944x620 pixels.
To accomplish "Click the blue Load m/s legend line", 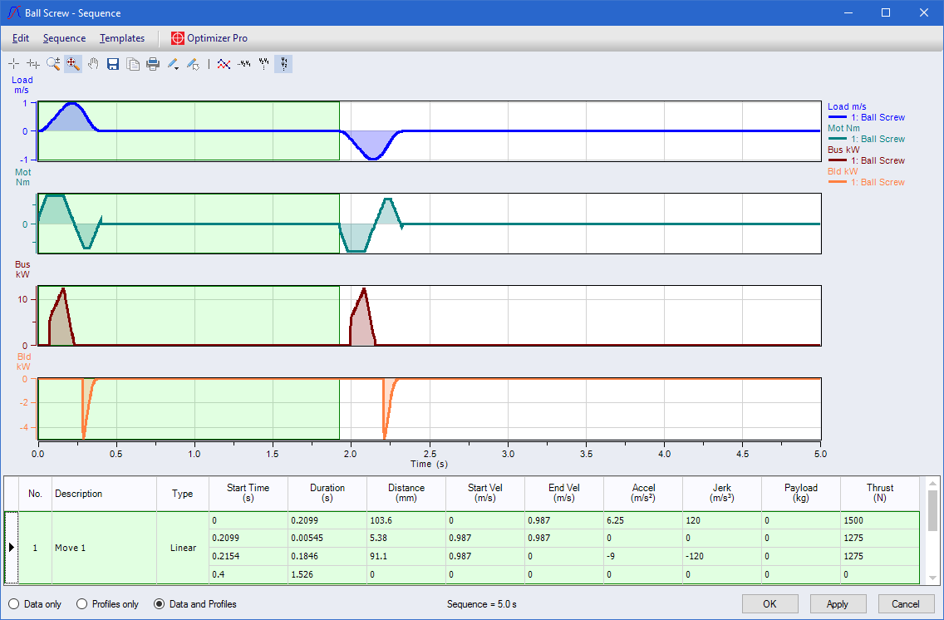I will [x=839, y=118].
